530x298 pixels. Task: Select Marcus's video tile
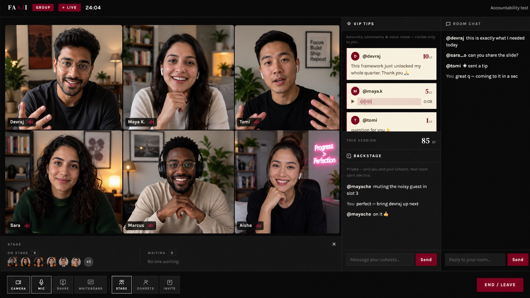click(x=178, y=182)
